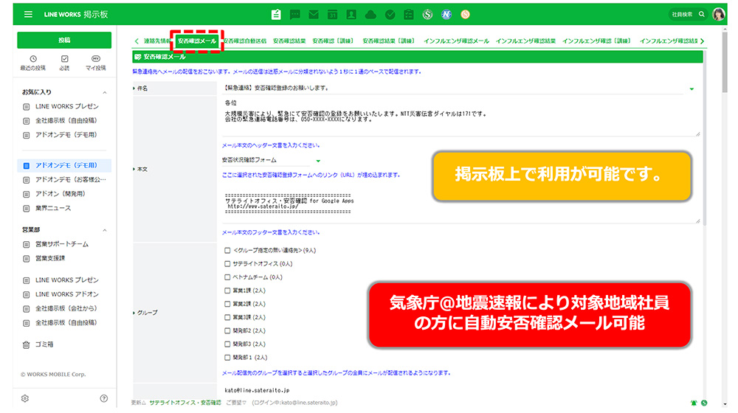
Task: Click the subject (件名) input field
Action: pos(452,88)
